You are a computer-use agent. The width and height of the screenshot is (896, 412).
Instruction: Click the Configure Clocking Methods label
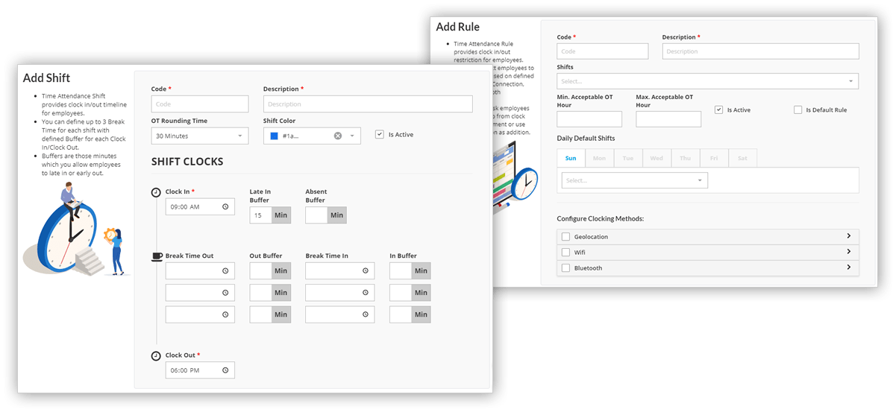click(601, 218)
